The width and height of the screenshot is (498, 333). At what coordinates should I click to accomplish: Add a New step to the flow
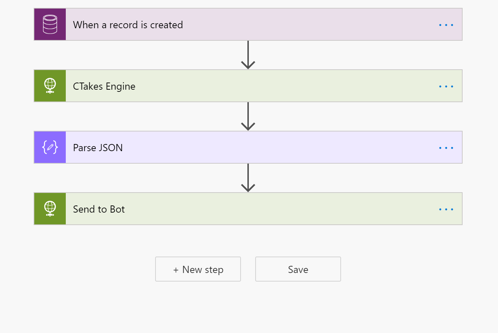tap(198, 269)
